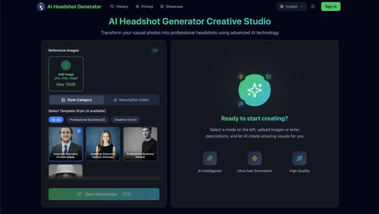The image size is (379, 214).
Task: Select American Executive Portrait (Female) template
Action: click(103, 144)
